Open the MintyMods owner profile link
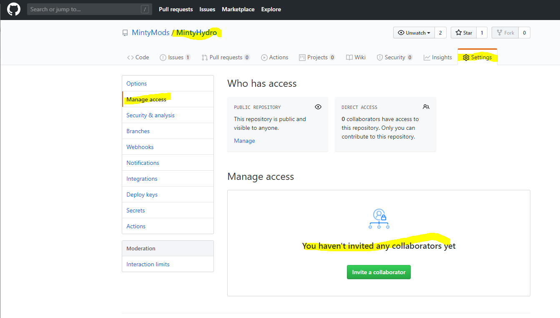This screenshot has height=318, width=560. point(151,33)
